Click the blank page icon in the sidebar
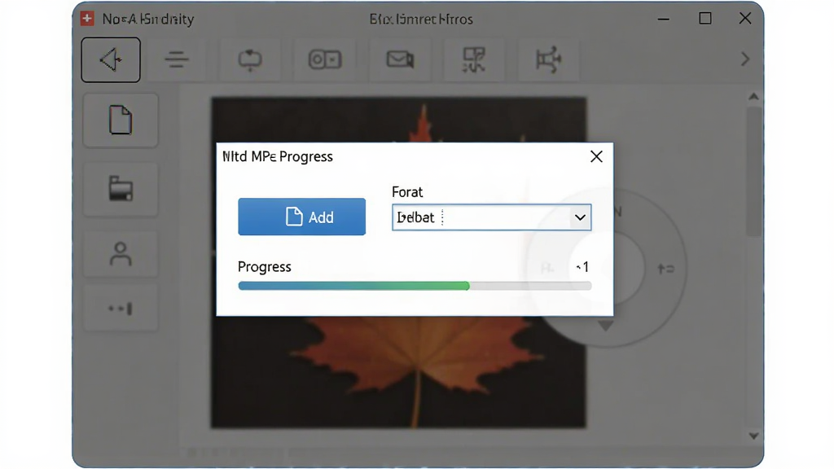This screenshot has width=834, height=469. coord(121,121)
